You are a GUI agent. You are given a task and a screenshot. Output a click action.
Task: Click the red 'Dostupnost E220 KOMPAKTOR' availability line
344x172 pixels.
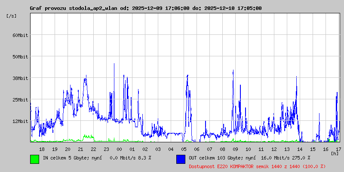[x=257, y=166]
